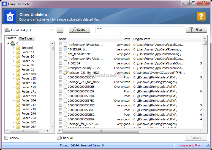Click the dht_feed.dat.old file icon
This screenshot has width=212, height=150.
point(65,54)
